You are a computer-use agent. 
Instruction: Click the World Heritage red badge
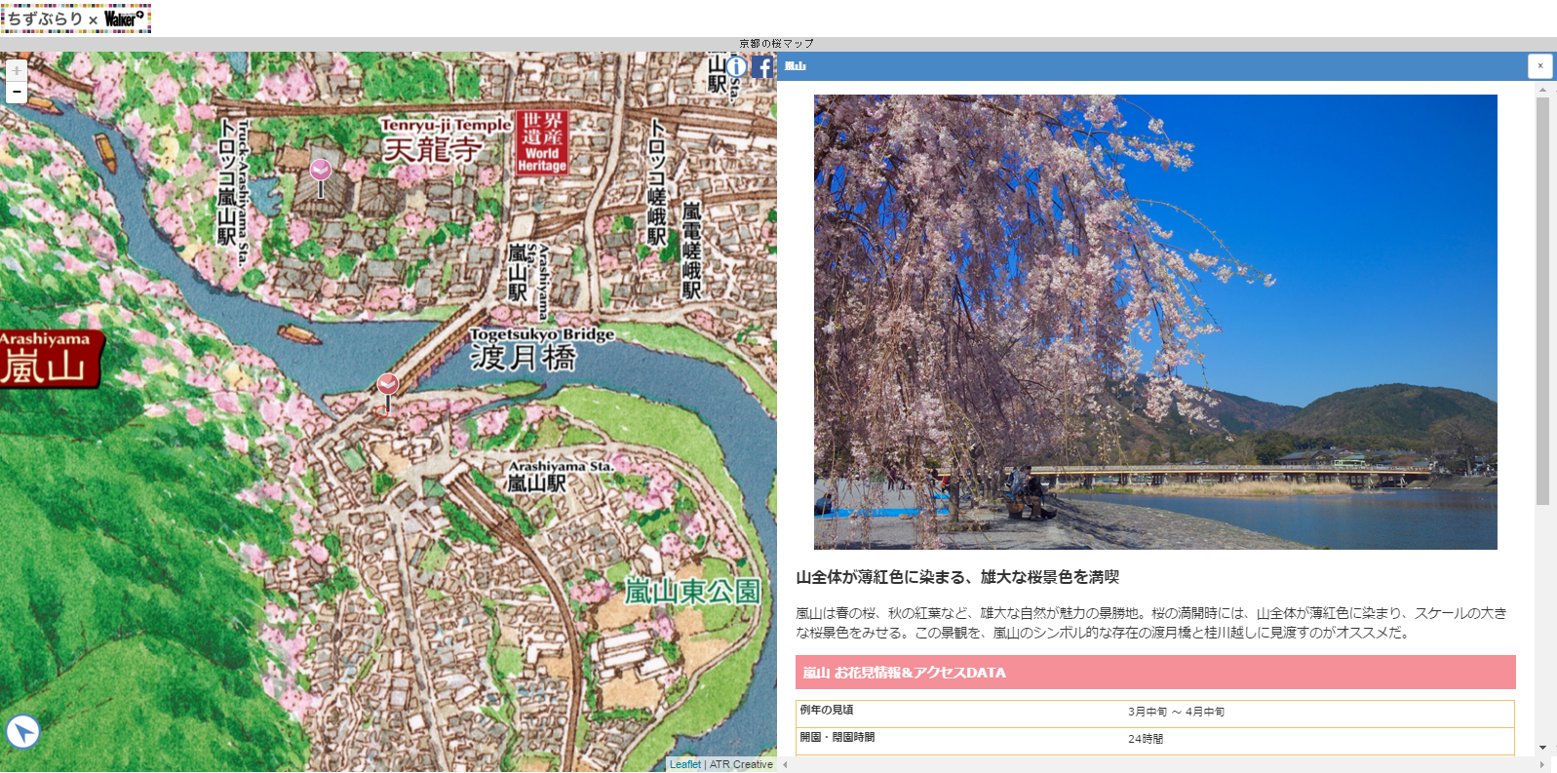pos(542,142)
